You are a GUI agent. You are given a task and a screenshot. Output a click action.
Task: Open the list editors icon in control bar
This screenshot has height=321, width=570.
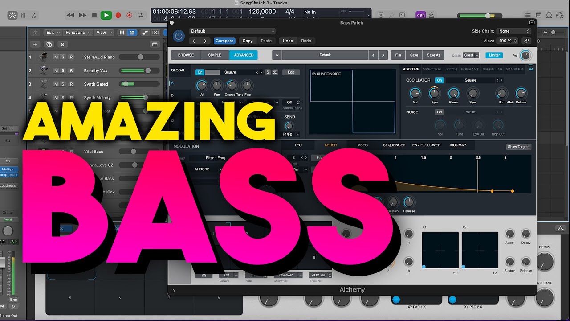(528, 15)
